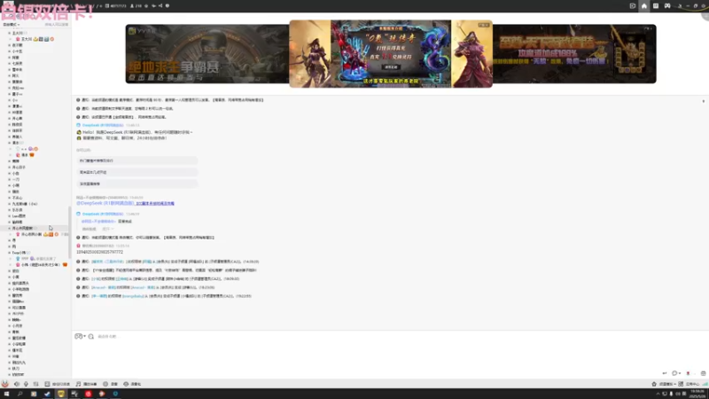Click the DeepSeek sender name in chat

pos(103,125)
